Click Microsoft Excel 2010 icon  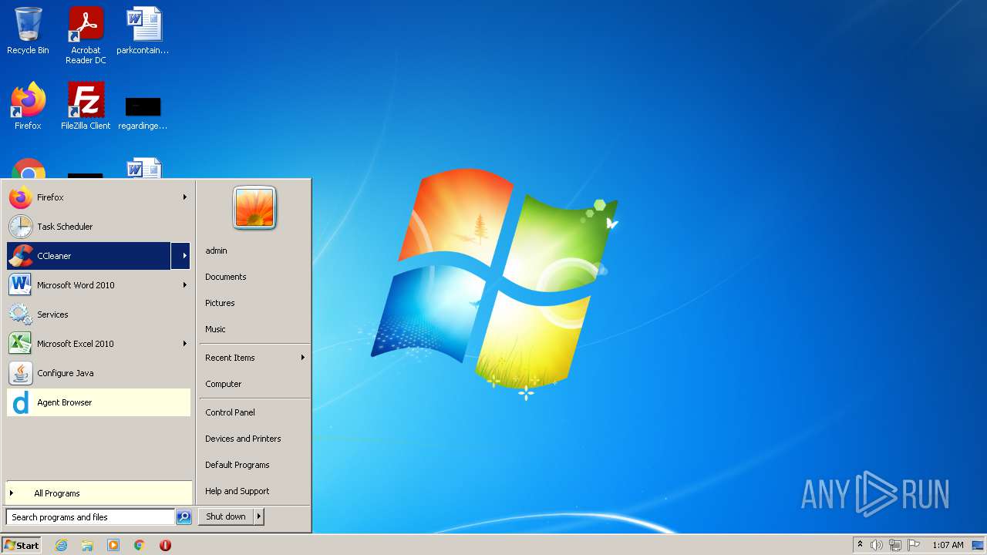click(x=21, y=344)
